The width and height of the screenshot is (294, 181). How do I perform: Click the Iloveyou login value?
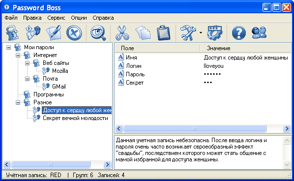point(213,66)
